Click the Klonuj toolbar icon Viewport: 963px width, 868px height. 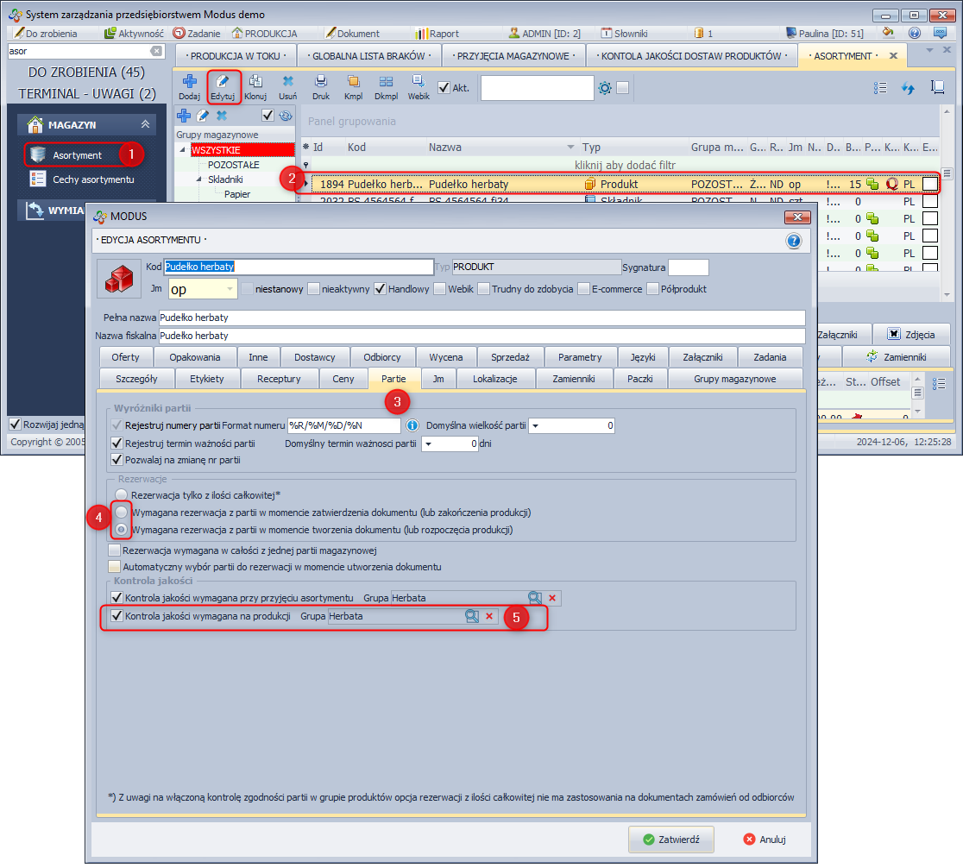(x=255, y=83)
